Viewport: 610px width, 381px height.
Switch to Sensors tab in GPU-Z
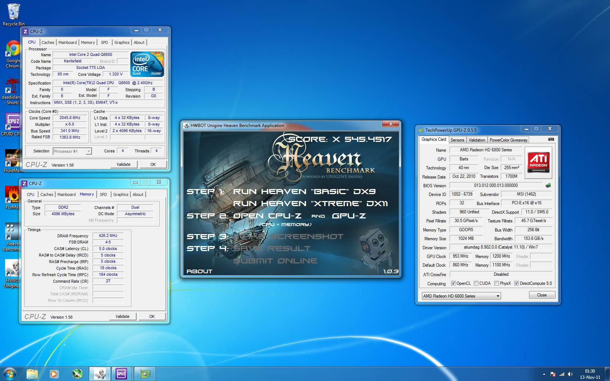pyautogui.click(x=457, y=140)
